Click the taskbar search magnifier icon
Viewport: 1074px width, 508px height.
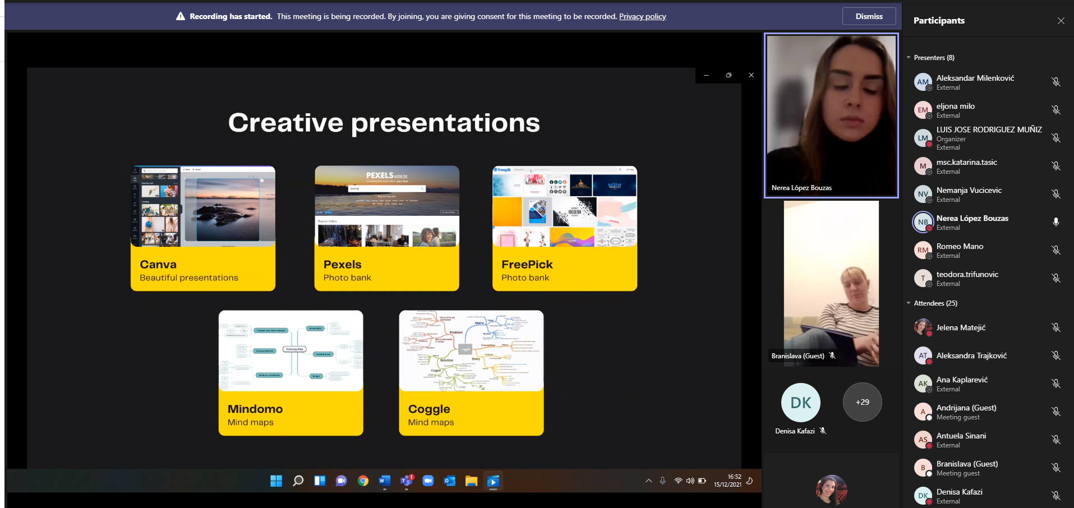(x=298, y=481)
